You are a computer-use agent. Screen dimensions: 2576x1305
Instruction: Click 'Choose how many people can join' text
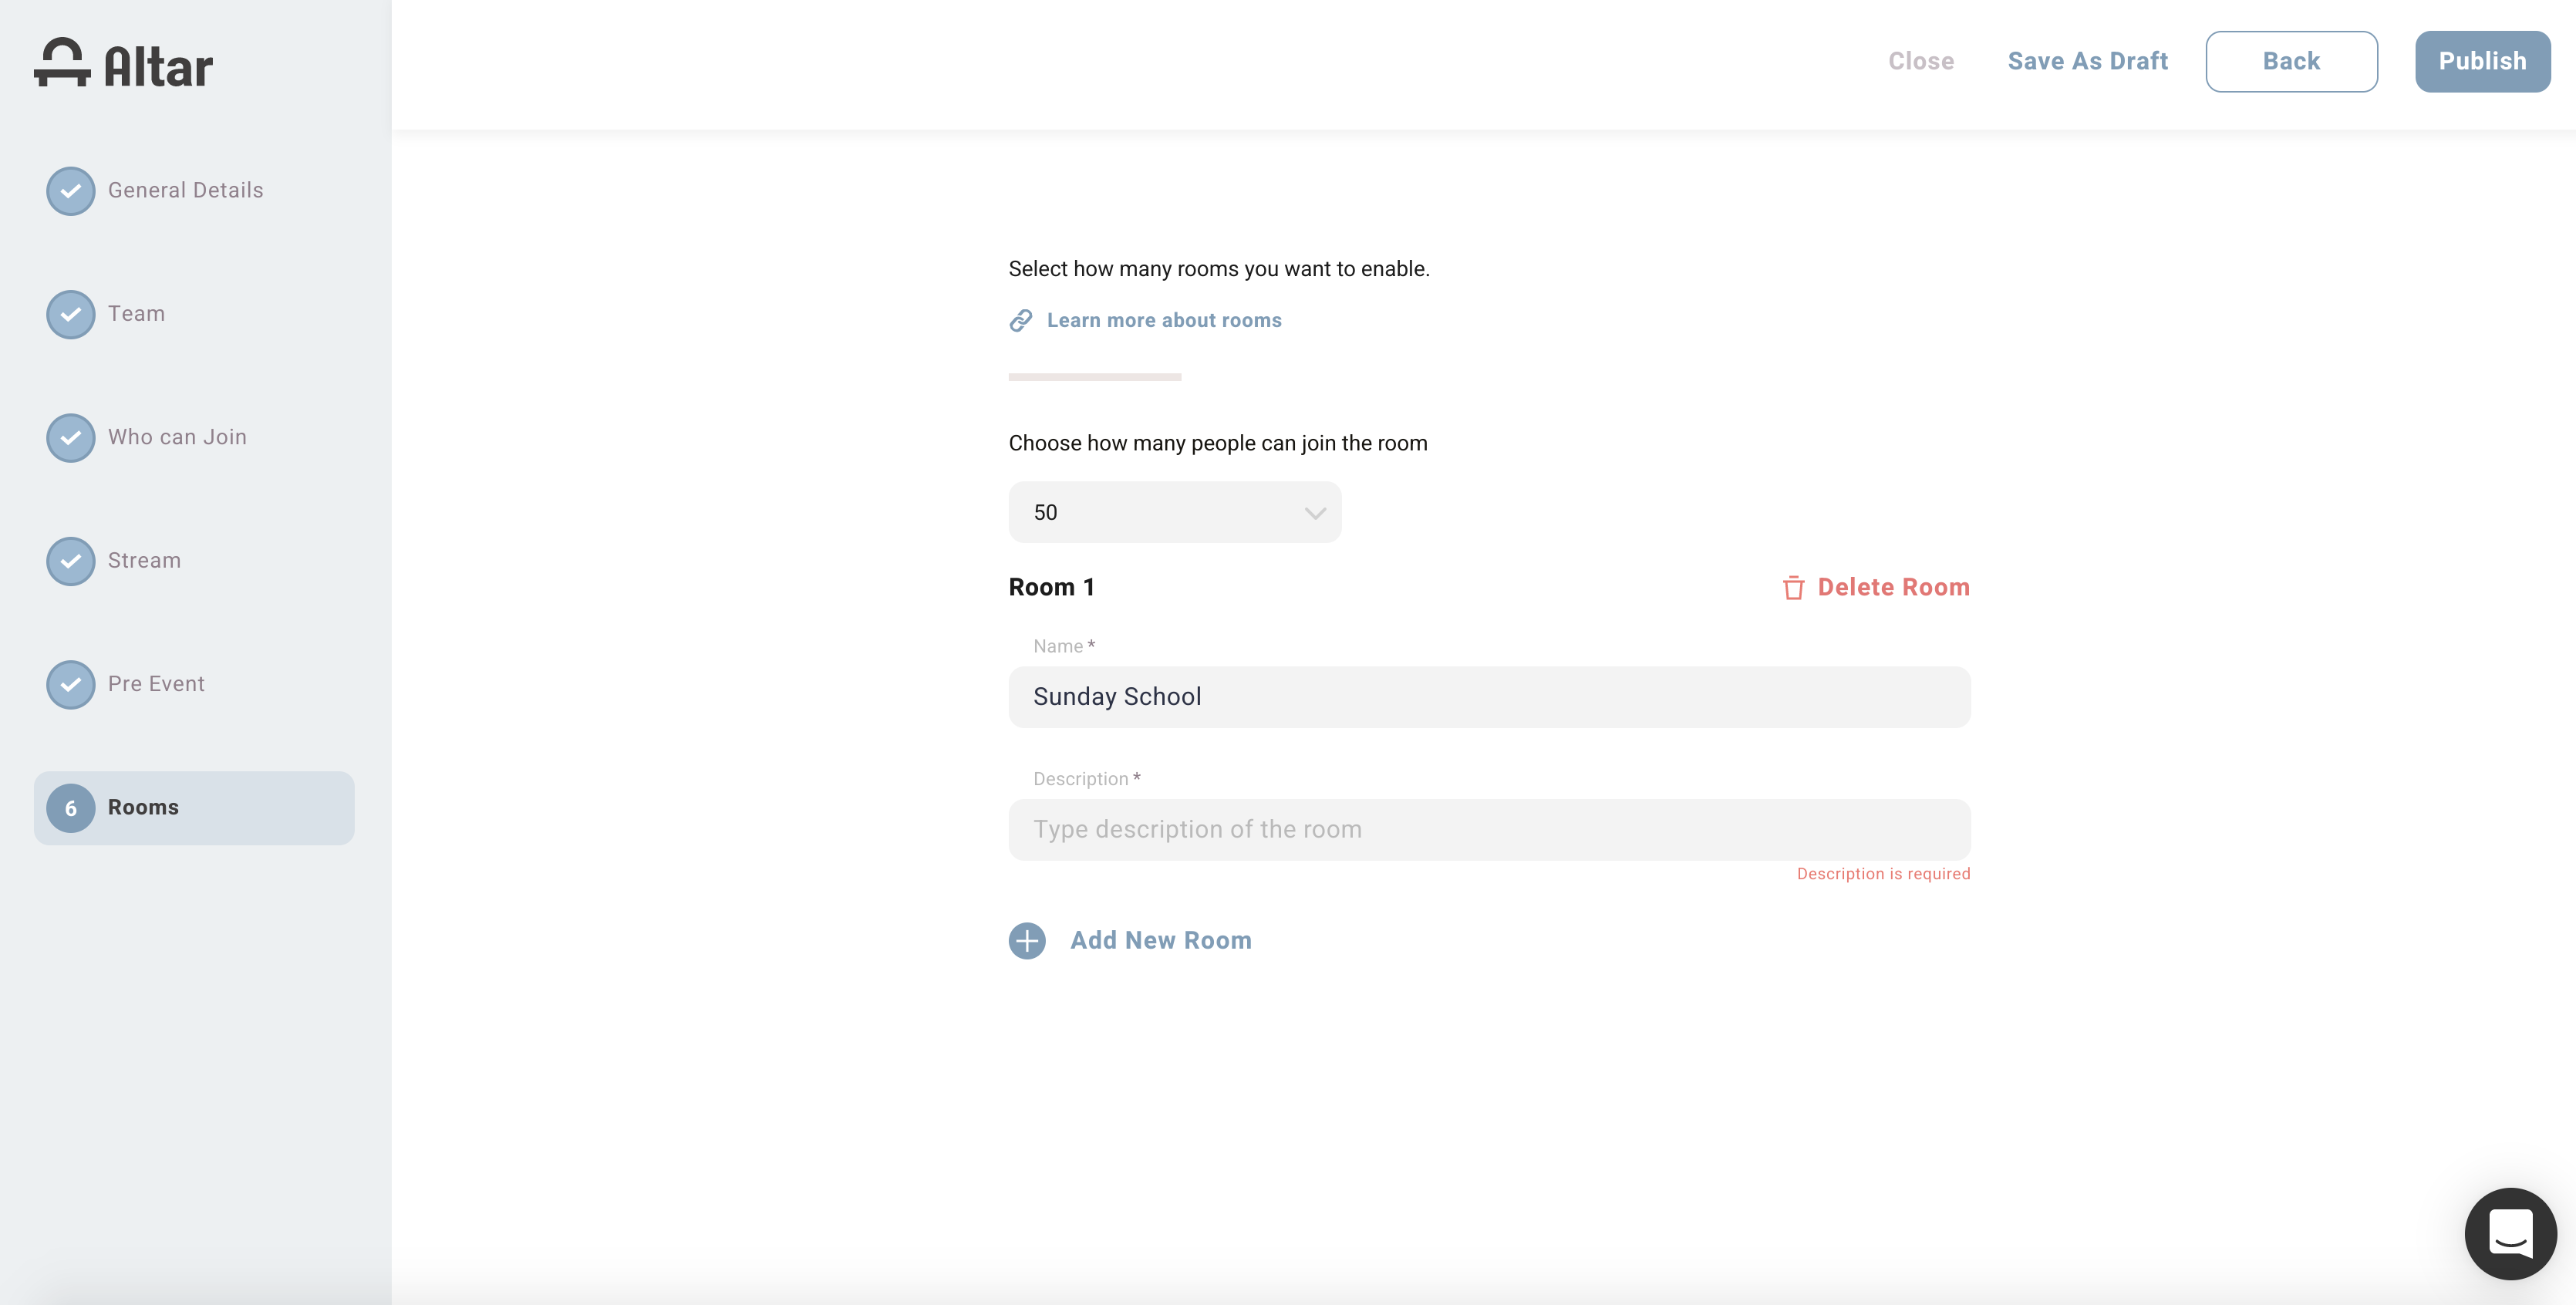tap(1217, 443)
